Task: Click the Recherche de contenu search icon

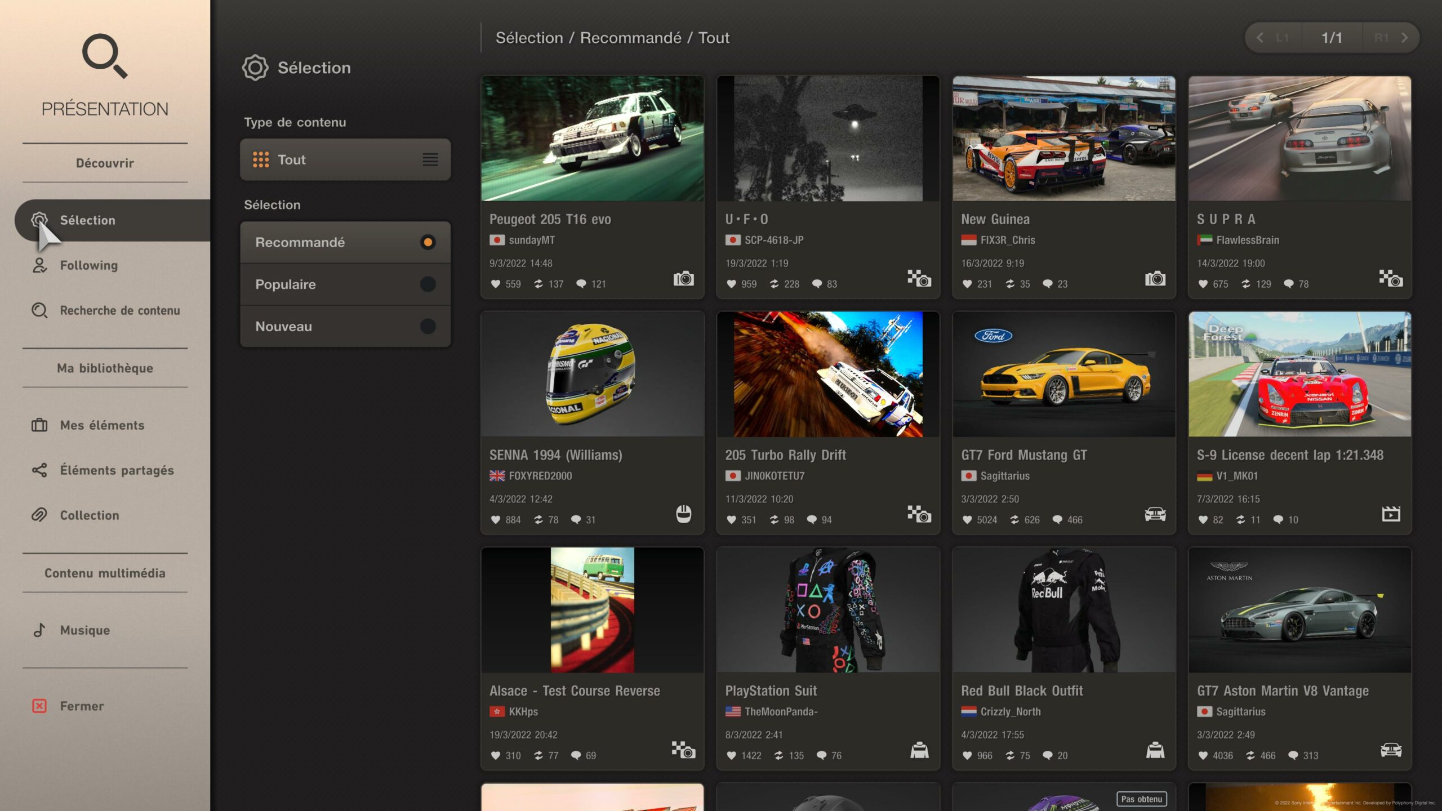Action: (x=39, y=310)
